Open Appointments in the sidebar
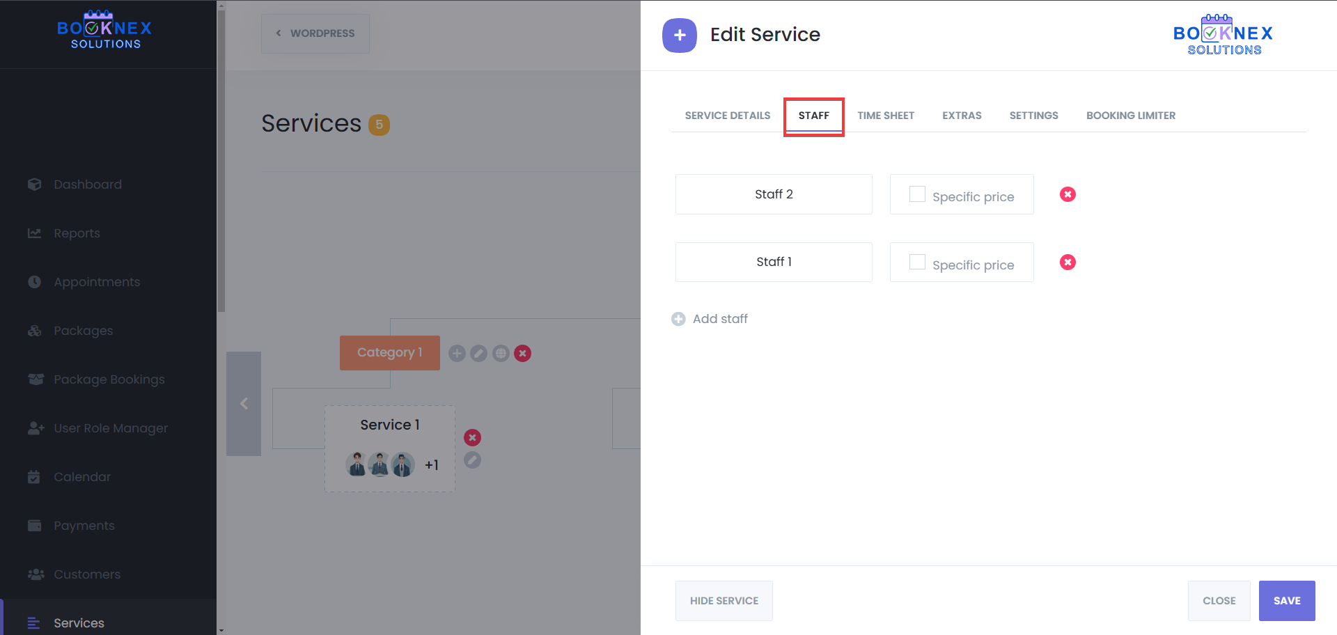This screenshot has width=1337, height=635. coord(97,282)
